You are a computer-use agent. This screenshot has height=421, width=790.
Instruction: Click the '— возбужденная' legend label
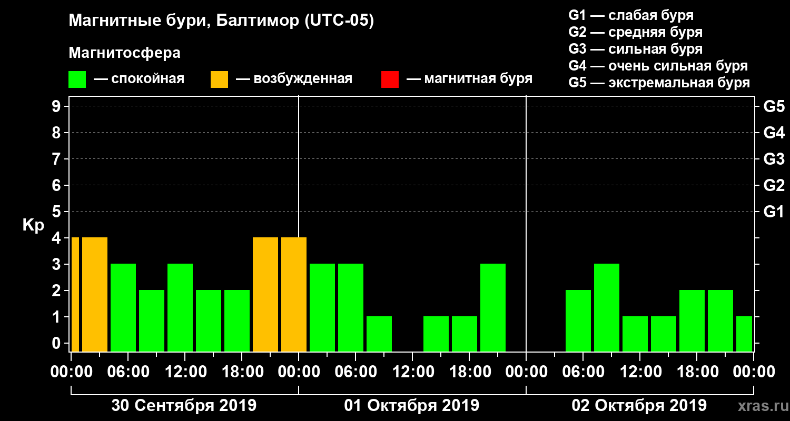pos(294,79)
